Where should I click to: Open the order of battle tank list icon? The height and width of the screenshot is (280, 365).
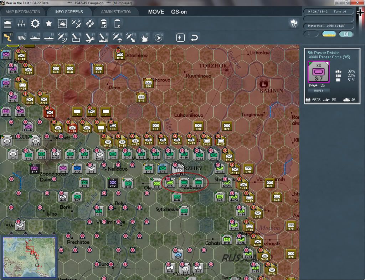point(8,23)
